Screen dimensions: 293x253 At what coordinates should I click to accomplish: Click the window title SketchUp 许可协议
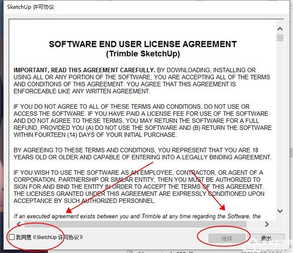click(31, 7)
